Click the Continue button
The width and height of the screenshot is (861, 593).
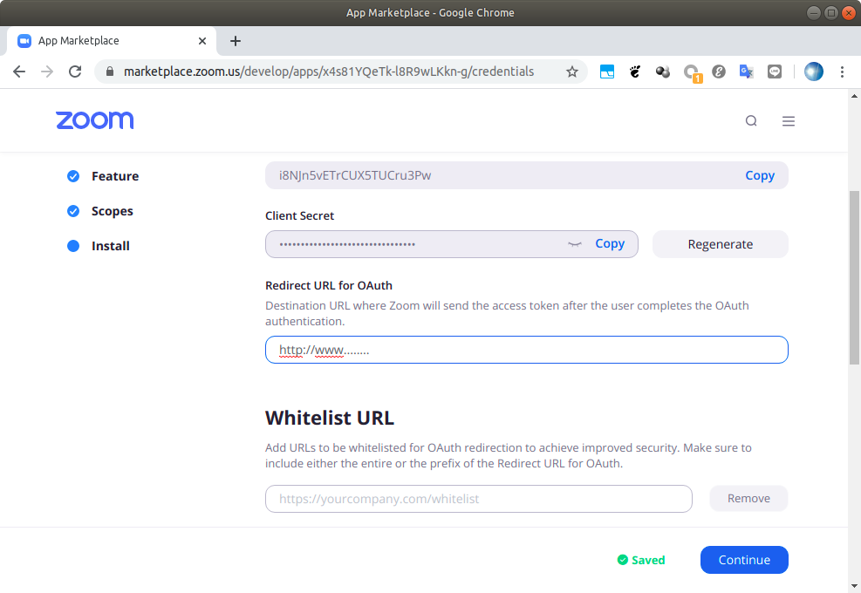click(744, 560)
